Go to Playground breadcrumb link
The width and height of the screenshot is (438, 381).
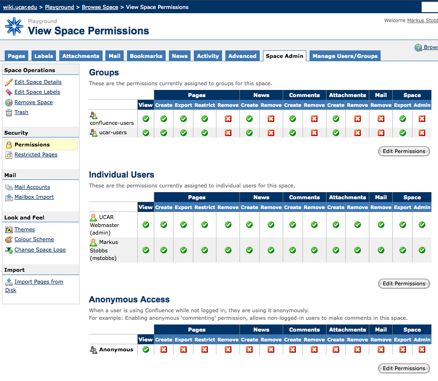[x=59, y=7]
